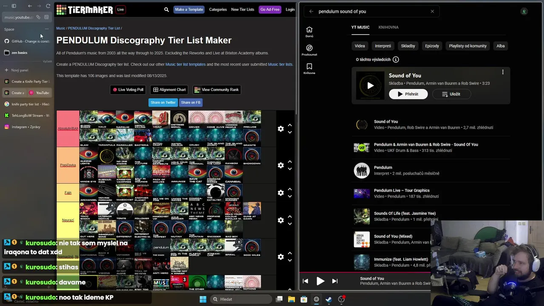Click Share on Twitter

point(163,102)
